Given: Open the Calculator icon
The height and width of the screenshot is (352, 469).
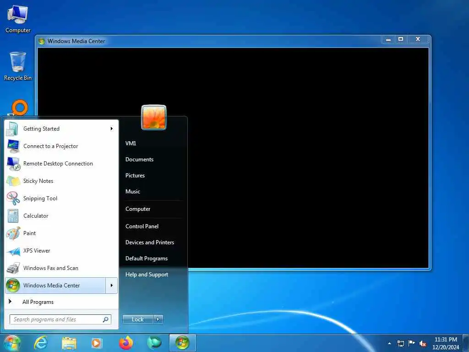Looking at the screenshot, I should (x=13, y=216).
